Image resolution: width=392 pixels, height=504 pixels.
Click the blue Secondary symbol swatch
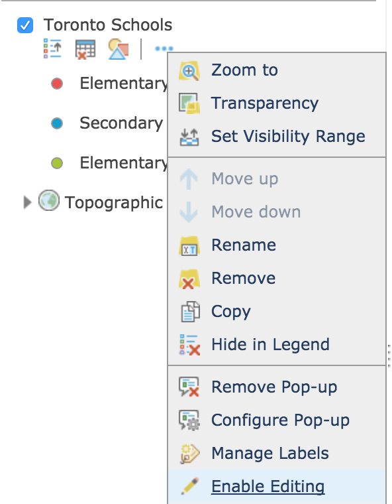coord(57,123)
